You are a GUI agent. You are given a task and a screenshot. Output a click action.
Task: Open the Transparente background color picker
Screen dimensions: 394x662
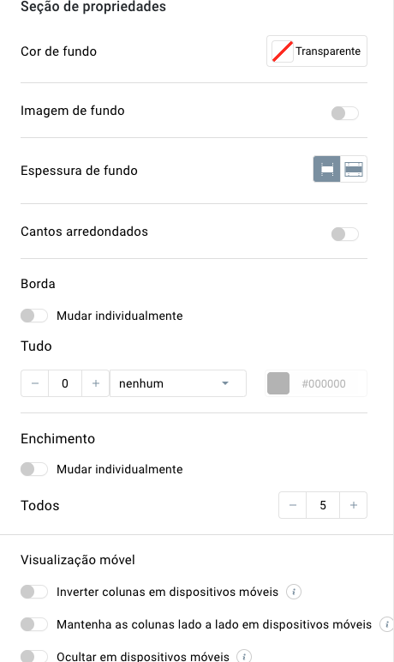point(317,51)
